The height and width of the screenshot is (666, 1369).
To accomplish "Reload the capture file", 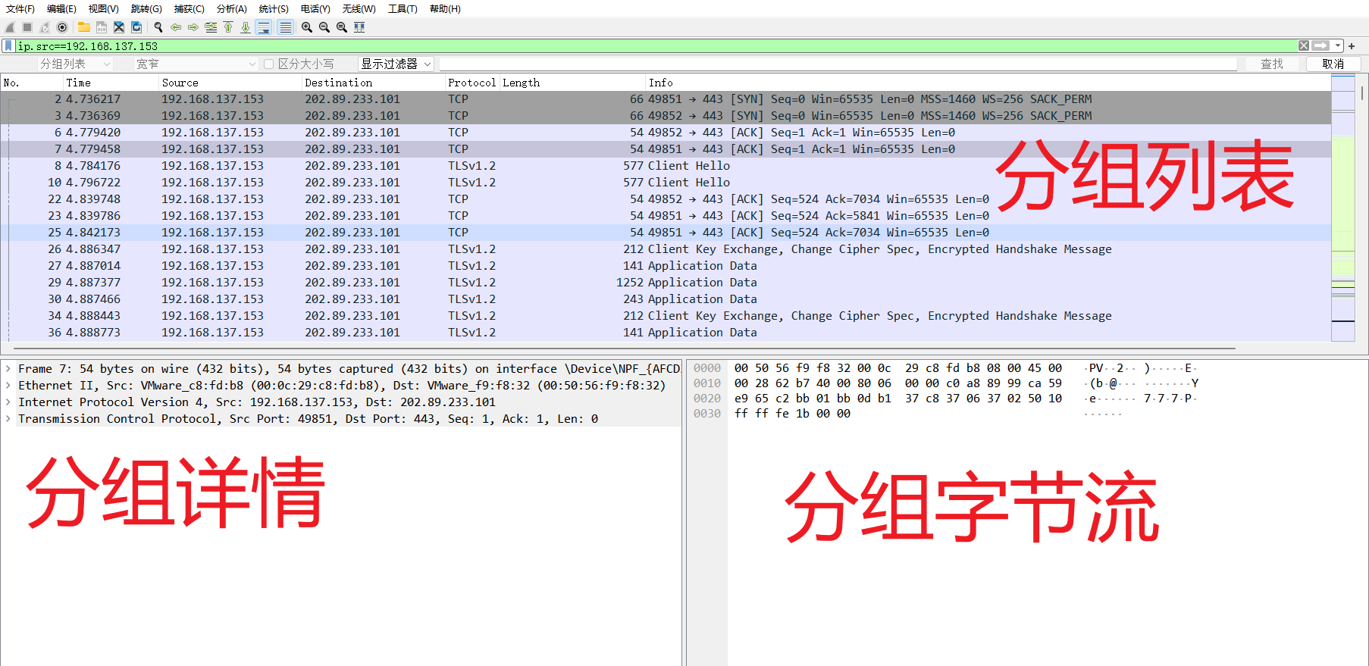I will tap(136, 27).
